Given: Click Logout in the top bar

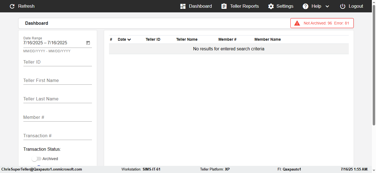Looking at the screenshot, I should coord(352,6).
